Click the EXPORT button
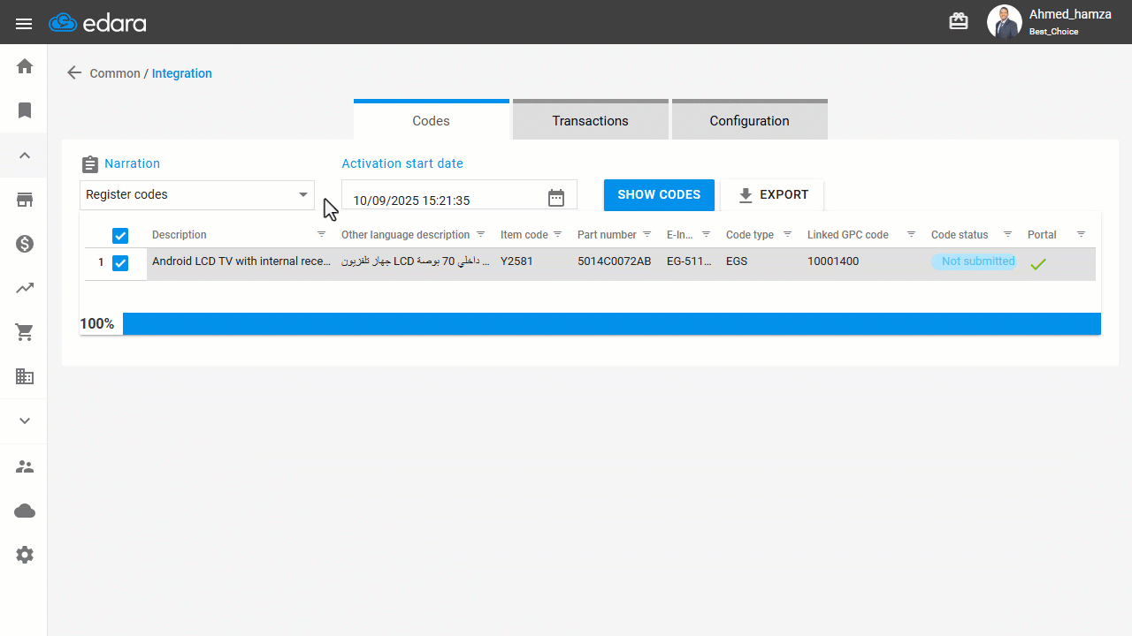 pos(772,195)
